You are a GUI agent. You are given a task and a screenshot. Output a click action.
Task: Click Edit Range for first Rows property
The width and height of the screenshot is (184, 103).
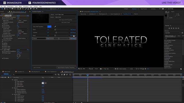[73, 30]
